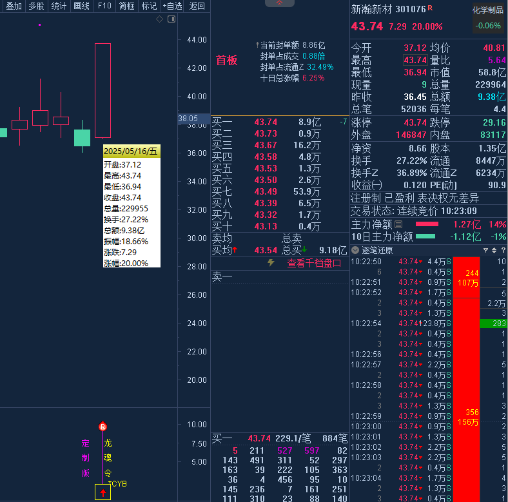Select the 买三 row at 43.67

[x=280, y=145]
